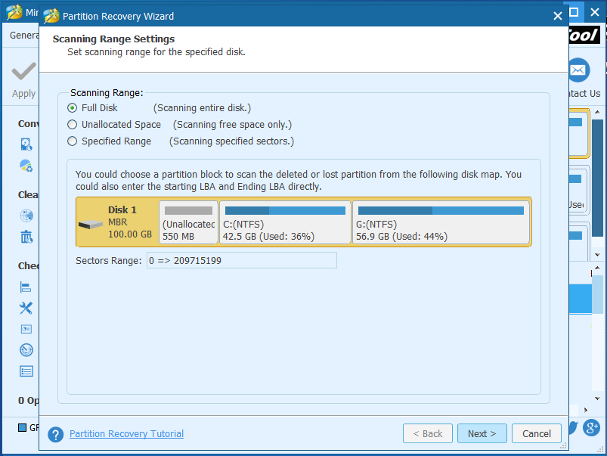
Task: Click the Partition Recovery circular sidebar icon
Action: 26,350
